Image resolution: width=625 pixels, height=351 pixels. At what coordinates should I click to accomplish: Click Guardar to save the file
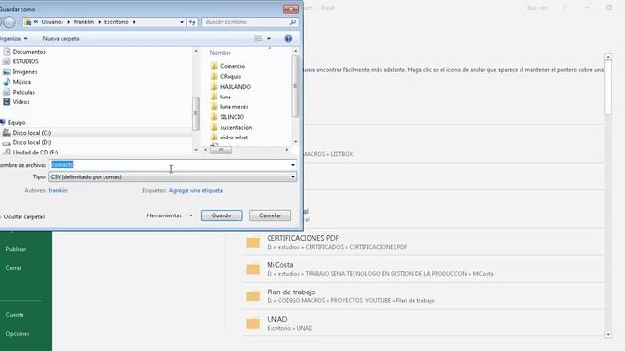222,215
